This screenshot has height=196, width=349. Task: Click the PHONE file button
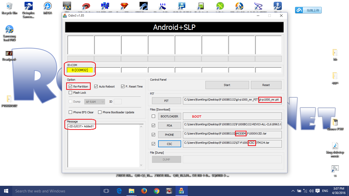tap(169, 135)
